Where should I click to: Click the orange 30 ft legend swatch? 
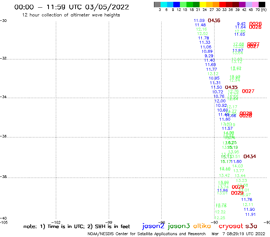pyautogui.click(x=216, y=4)
